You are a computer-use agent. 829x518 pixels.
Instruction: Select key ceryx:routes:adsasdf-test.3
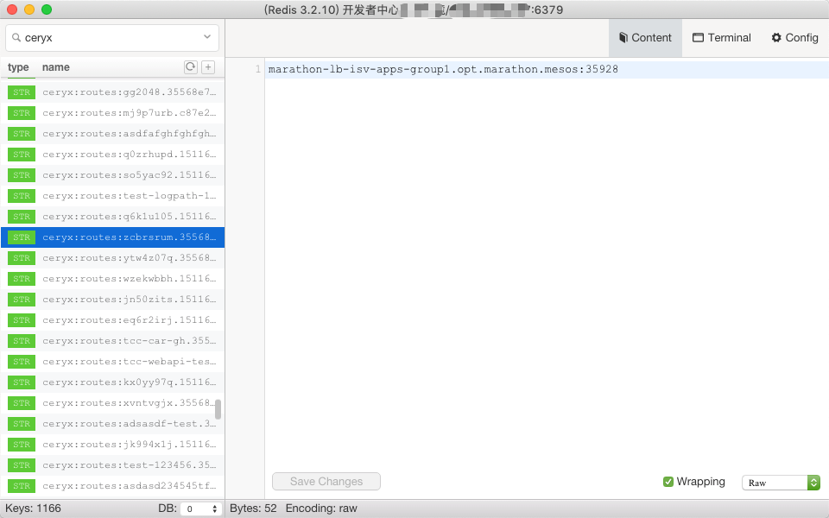pos(112,424)
